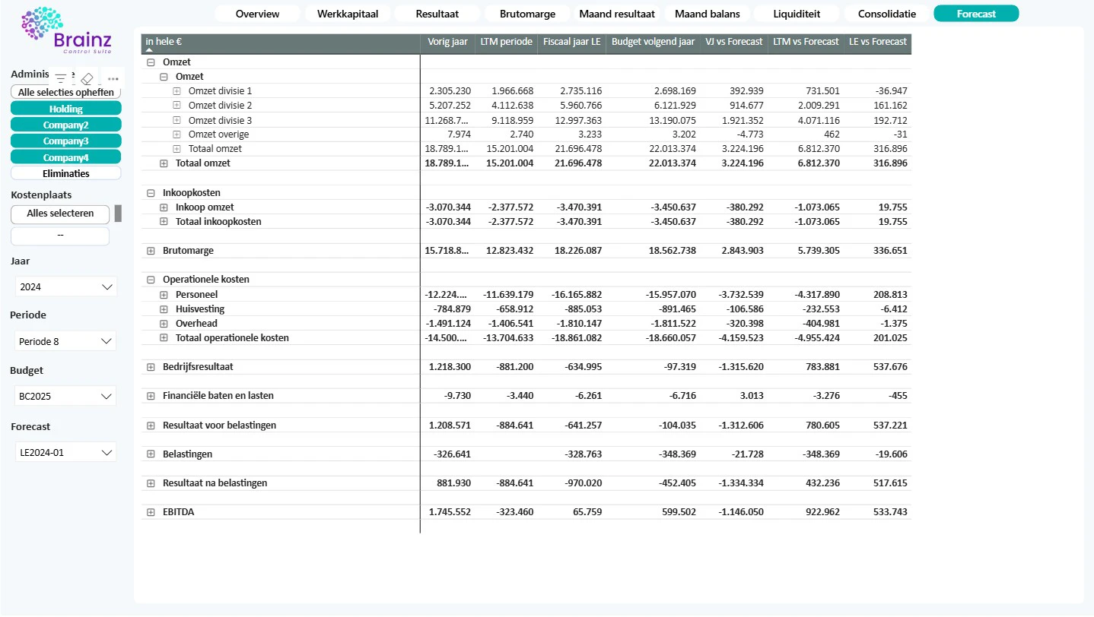Open the Jaar 2024 dropdown
Viewport: 1094px width, 617px height.
(x=66, y=287)
